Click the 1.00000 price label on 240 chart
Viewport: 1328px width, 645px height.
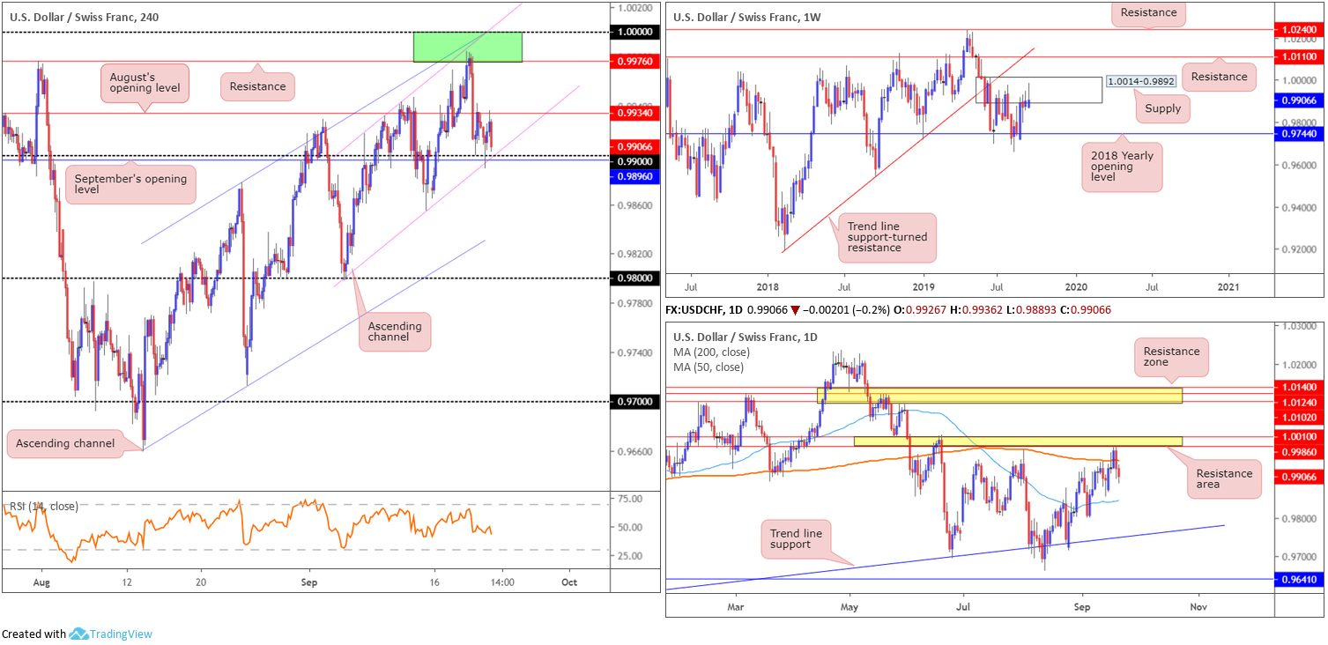636,32
